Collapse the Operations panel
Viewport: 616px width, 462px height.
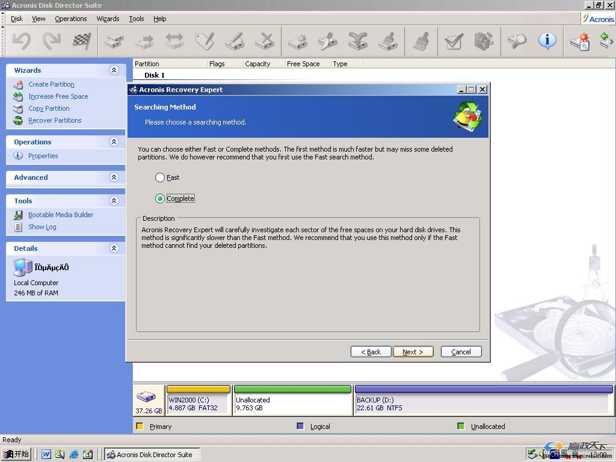(114, 142)
